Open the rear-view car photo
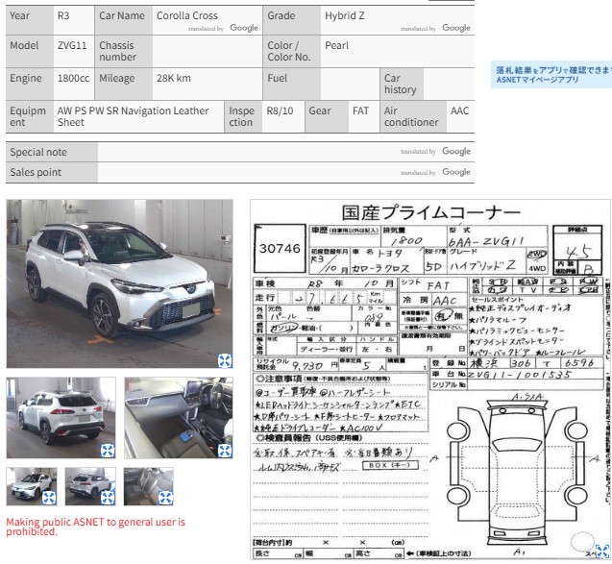This screenshot has width=612, height=564. pyautogui.click(x=61, y=418)
